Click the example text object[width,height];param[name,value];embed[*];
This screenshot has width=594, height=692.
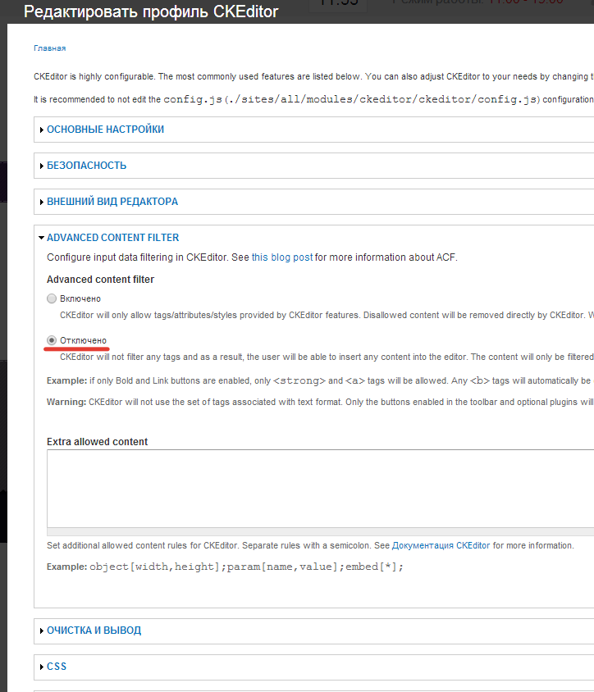[246, 567]
